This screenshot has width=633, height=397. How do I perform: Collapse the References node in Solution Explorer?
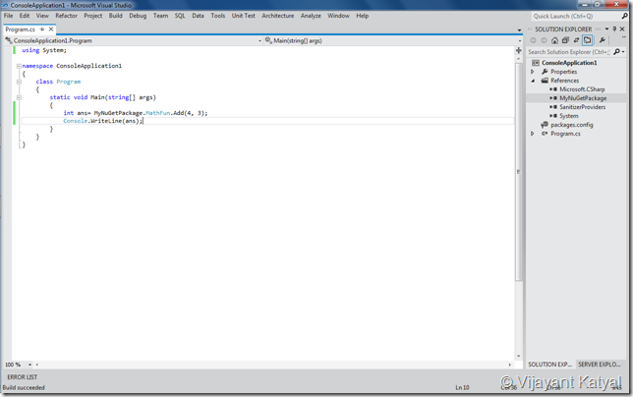[x=533, y=81]
